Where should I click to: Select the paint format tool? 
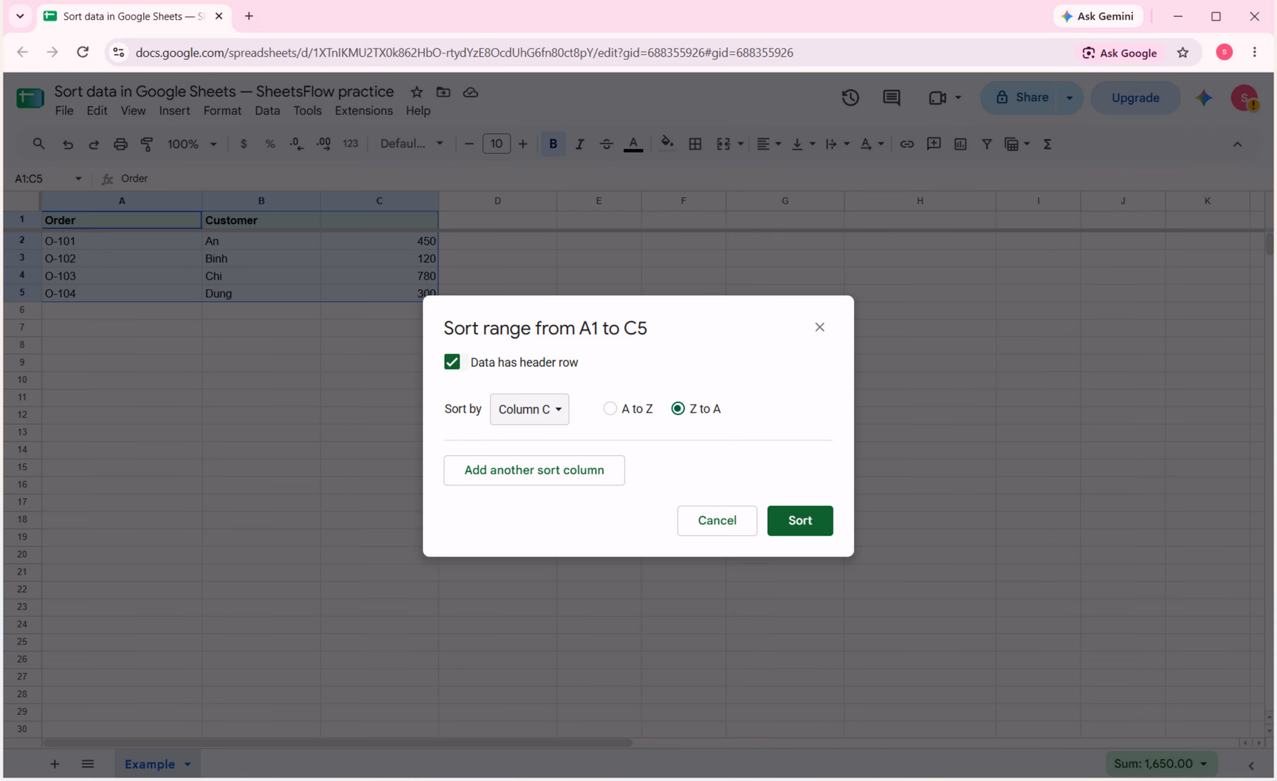[147, 144]
